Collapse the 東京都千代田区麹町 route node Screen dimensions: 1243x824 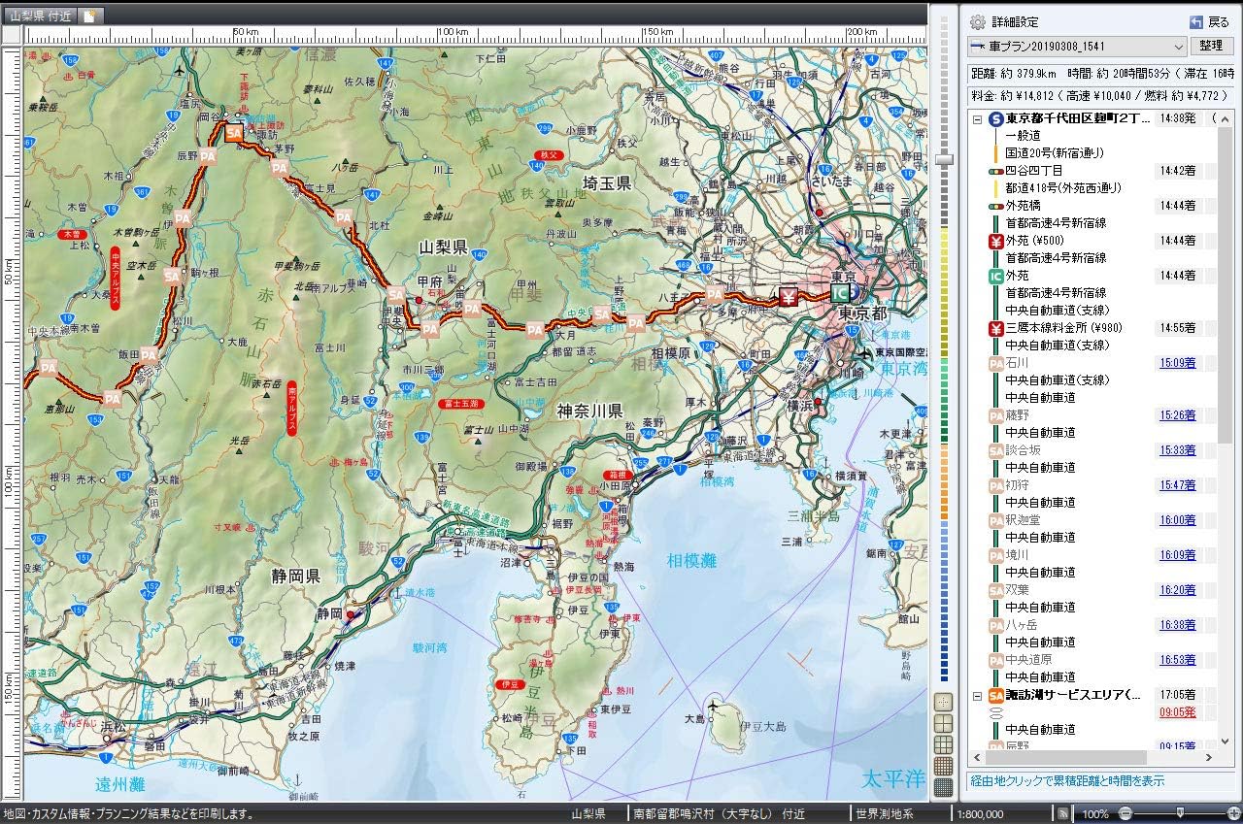(978, 119)
